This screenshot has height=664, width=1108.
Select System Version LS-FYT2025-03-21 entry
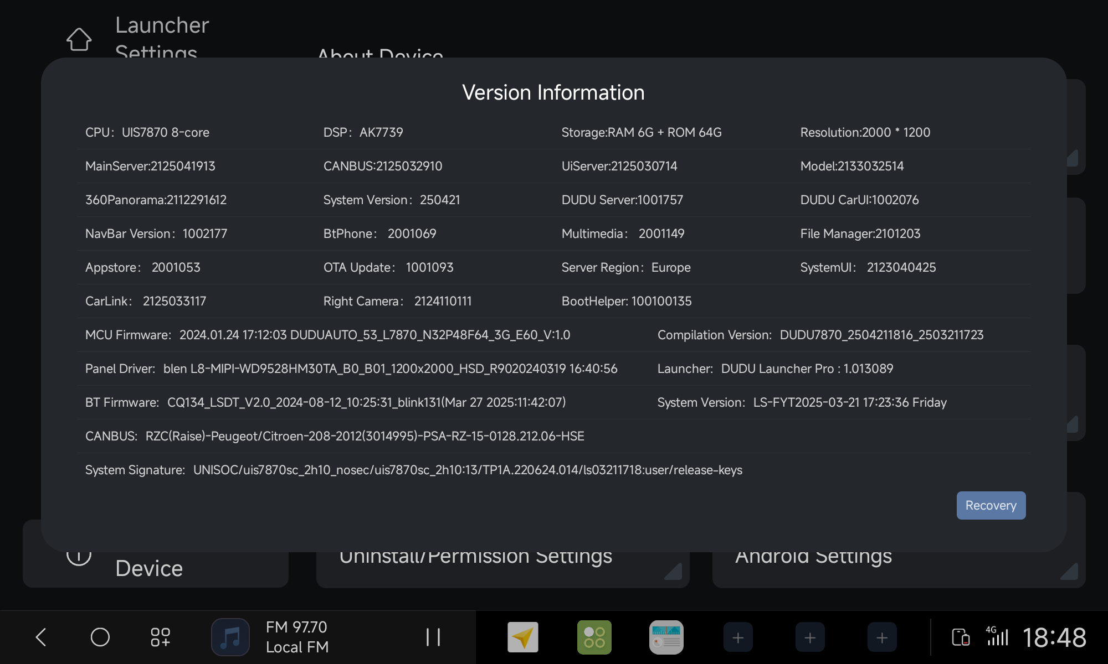coord(802,402)
